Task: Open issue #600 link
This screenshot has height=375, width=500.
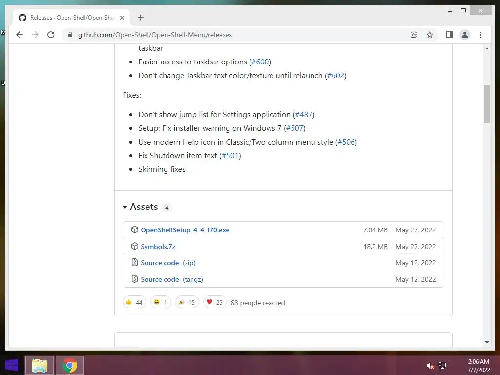Action: click(260, 62)
